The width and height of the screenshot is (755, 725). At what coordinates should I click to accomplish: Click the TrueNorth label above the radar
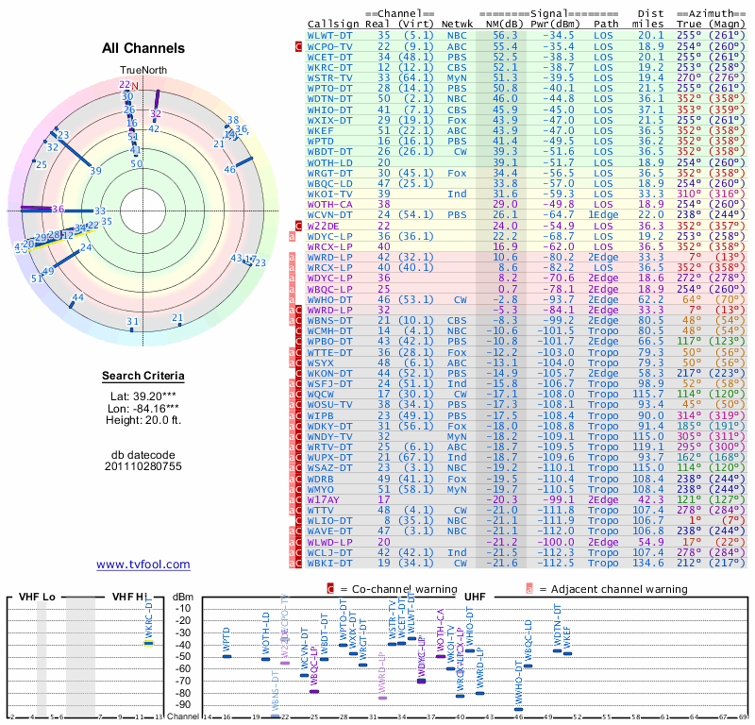(x=143, y=71)
